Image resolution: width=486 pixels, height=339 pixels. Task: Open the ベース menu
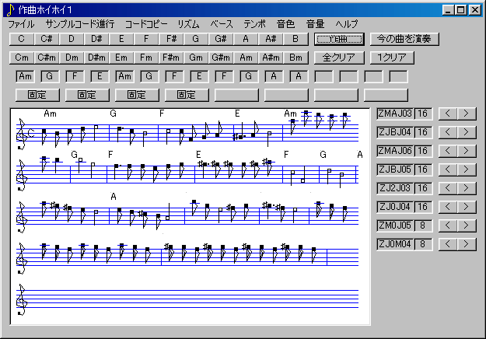coord(222,24)
